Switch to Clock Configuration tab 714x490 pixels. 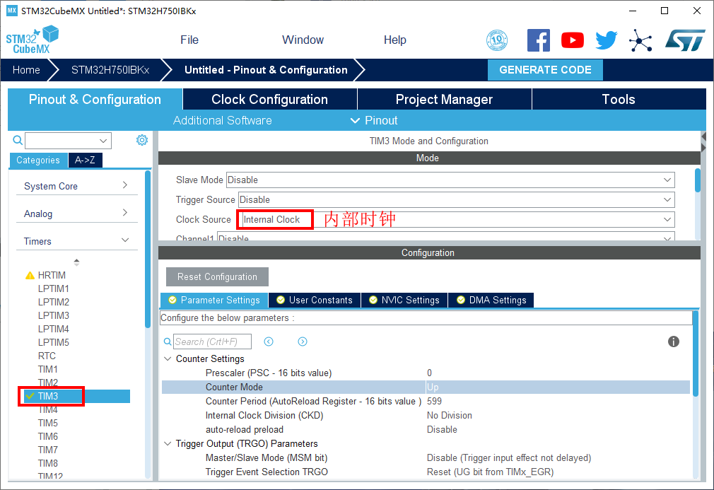point(269,100)
